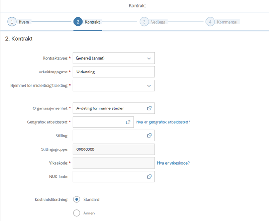The width and height of the screenshot is (269, 221).
Task: Switch to the Kommentar step label
Action: (227, 22)
